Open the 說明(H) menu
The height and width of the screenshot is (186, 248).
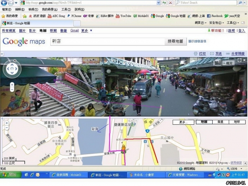tap(79, 9)
